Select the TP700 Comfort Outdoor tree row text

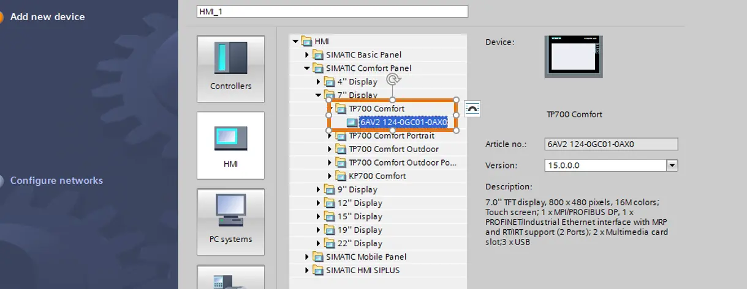(393, 149)
